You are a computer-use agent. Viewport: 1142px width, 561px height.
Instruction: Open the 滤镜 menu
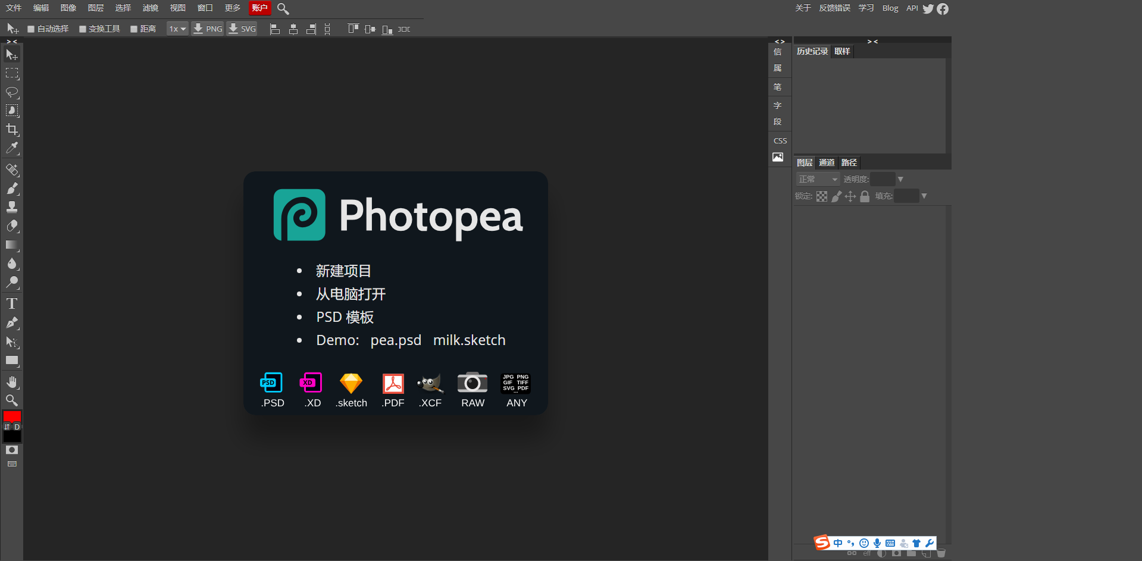click(x=151, y=8)
